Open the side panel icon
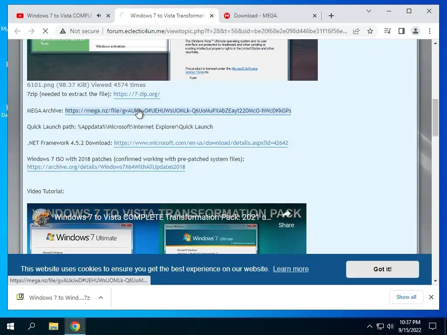Viewport: 447px width, 335px height. click(402, 31)
